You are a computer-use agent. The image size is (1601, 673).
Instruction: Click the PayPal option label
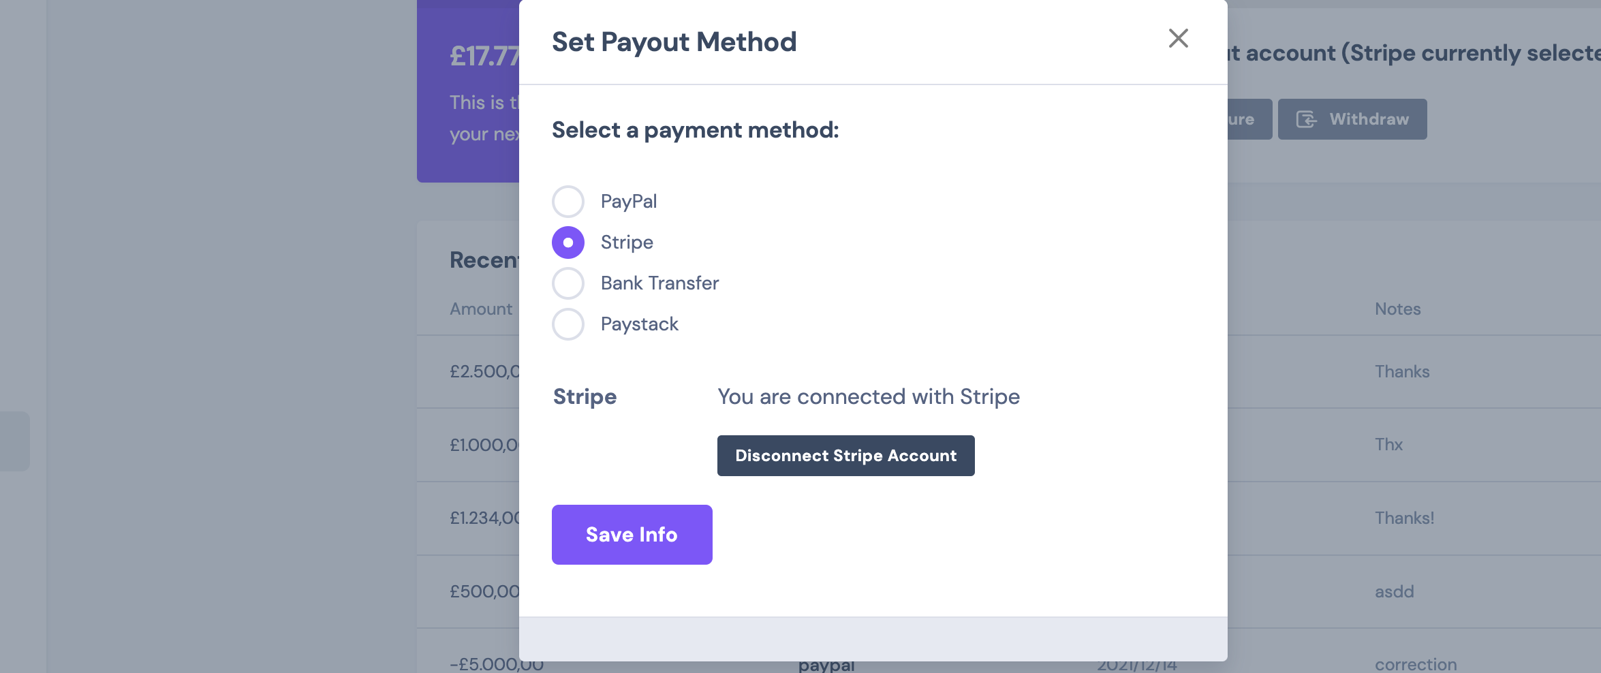(628, 202)
